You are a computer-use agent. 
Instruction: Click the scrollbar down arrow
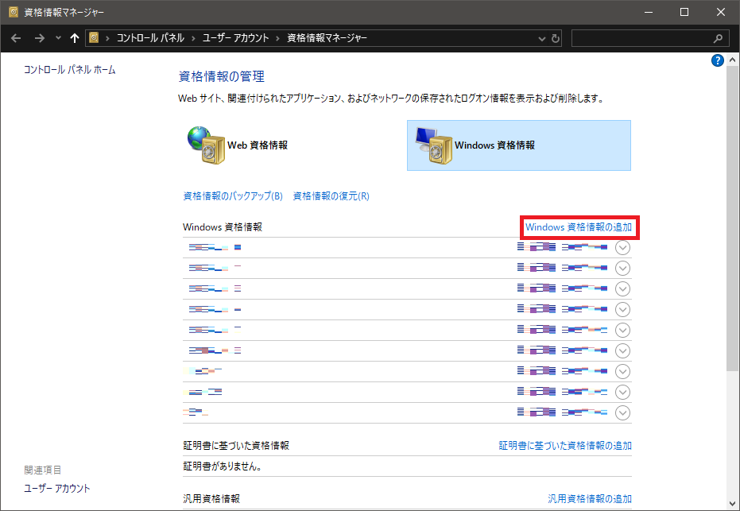pyautogui.click(x=733, y=504)
